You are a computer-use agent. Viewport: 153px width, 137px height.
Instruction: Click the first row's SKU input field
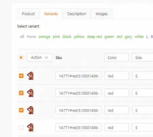pos(78,76)
